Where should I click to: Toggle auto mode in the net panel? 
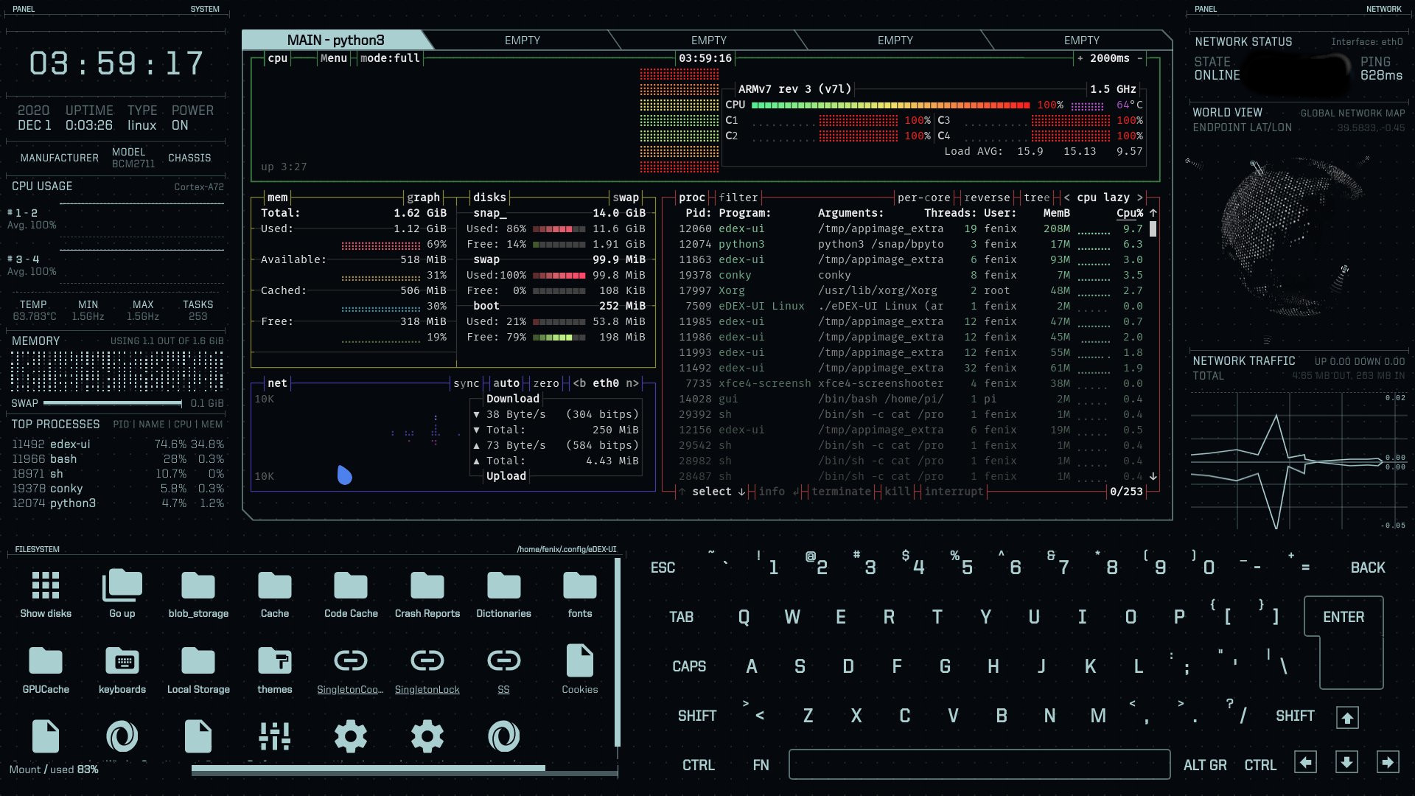point(507,383)
